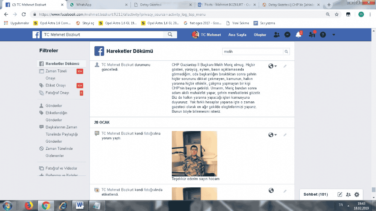Image resolution: width=376 pixels, height=211 pixels.
Task: Open Firefox from the Windows taskbar
Action: [x=29, y=205]
